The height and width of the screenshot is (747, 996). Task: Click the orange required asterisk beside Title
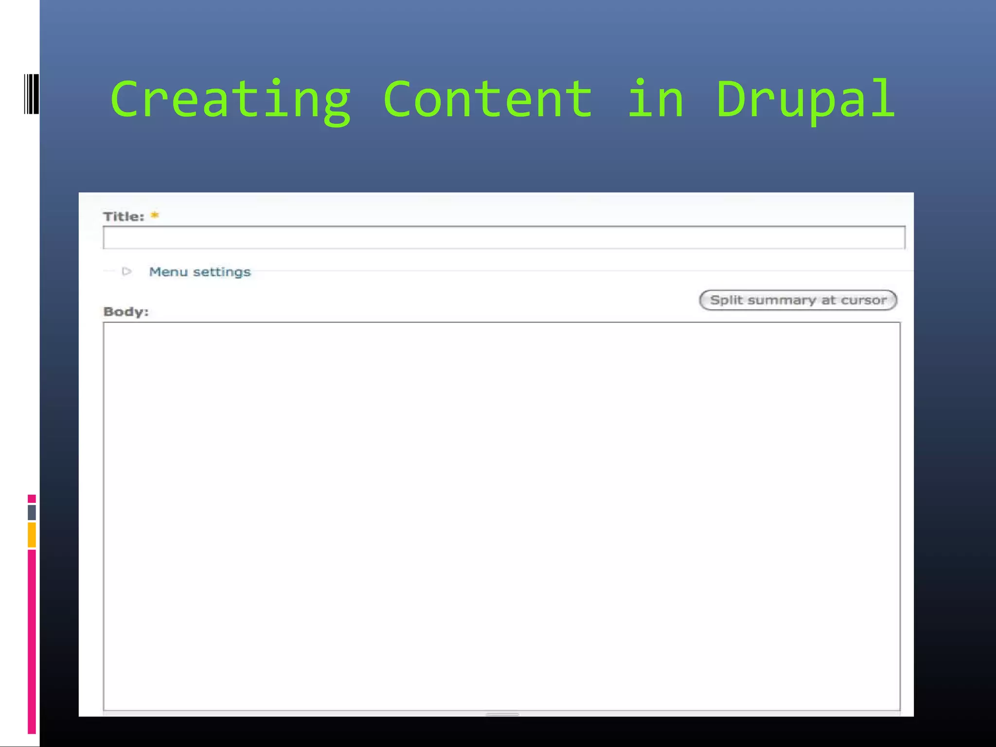coord(155,215)
